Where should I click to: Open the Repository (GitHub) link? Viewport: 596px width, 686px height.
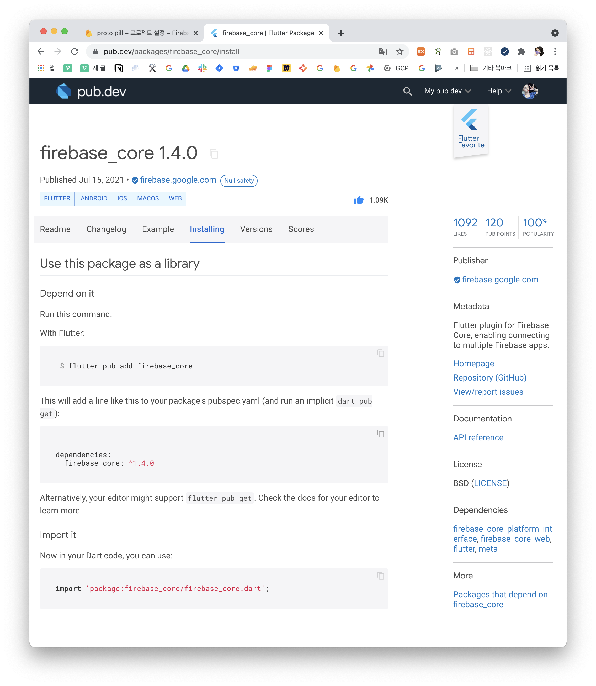[x=489, y=378]
